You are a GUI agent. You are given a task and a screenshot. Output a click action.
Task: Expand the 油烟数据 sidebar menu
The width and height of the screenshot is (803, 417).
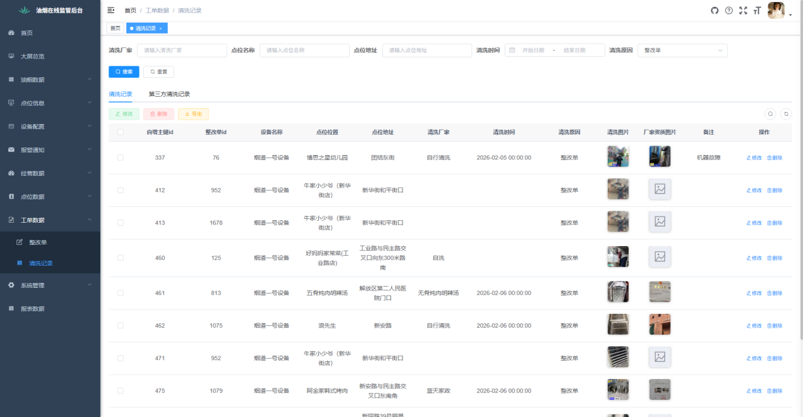coord(50,80)
